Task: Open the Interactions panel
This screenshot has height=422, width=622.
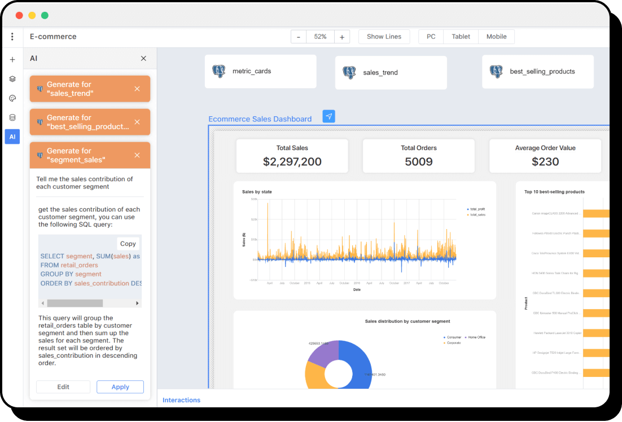Action: (181, 400)
